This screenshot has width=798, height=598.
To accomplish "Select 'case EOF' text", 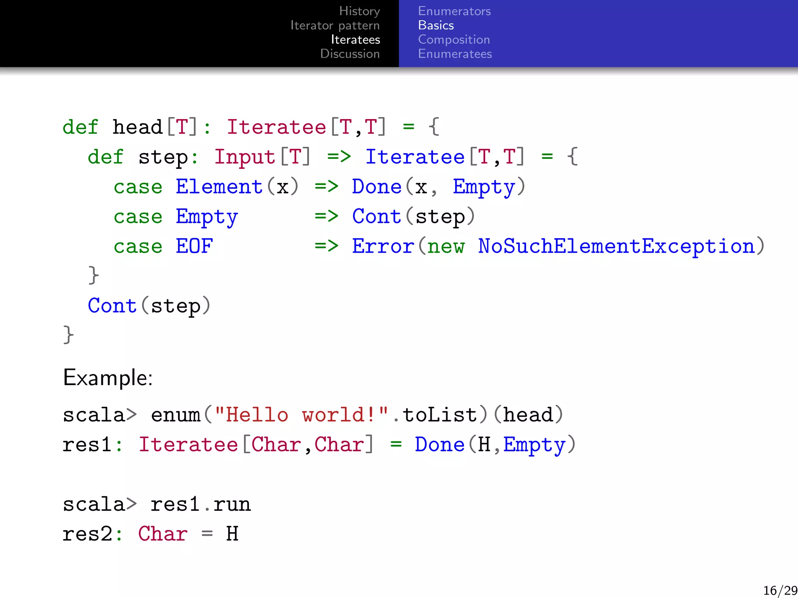I will tap(163, 246).
